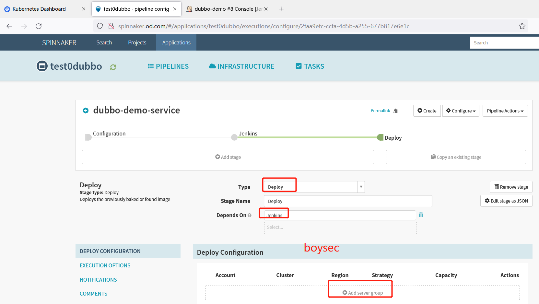Viewport: 539px width, 304px height.
Task: Click the dubbo-demo-service pipeline title
Action: click(x=136, y=110)
